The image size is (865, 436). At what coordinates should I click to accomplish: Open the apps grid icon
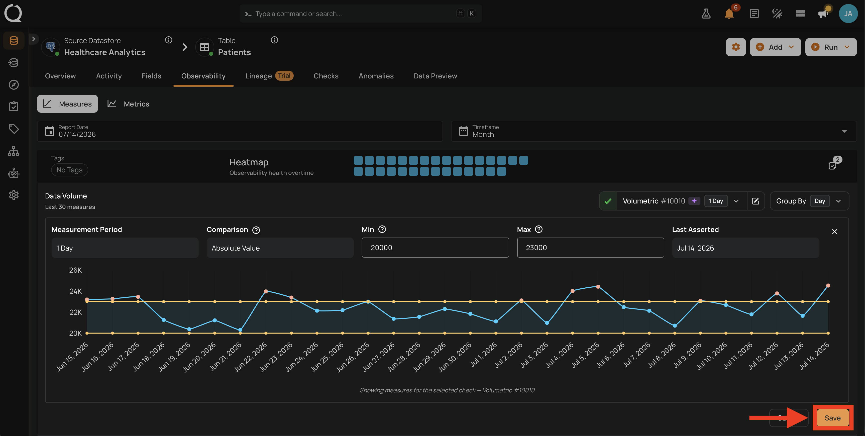800,14
